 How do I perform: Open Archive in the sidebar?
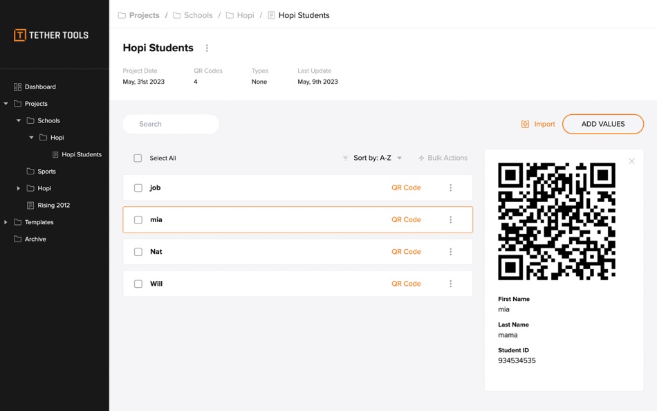pyautogui.click(x=35, y=239)
